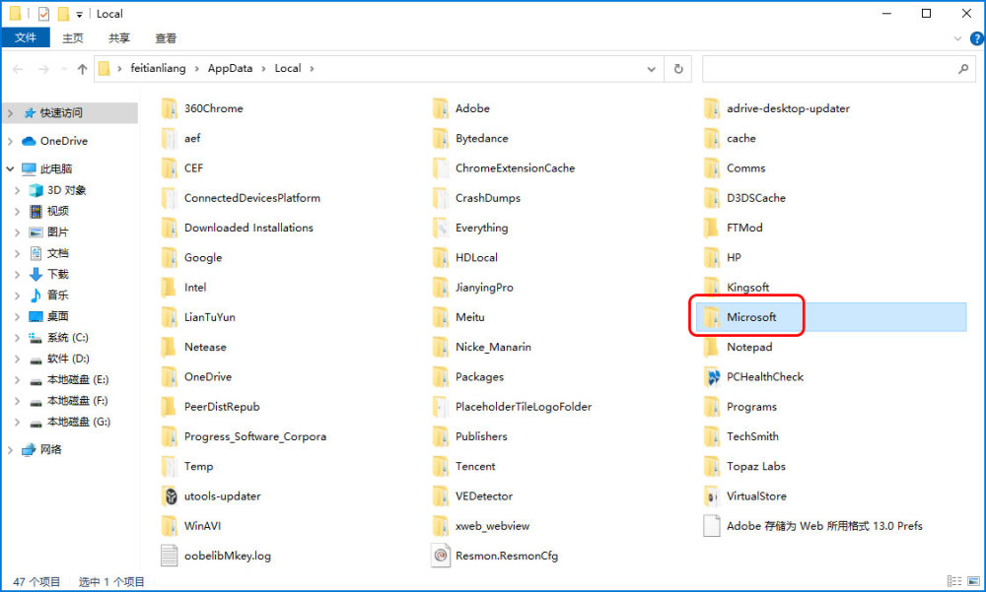Image resolution: width=986 pixels, height=592 pixels.
Task: Open the 主页 (Home) ribbon tab
Action: pos(72,37)
